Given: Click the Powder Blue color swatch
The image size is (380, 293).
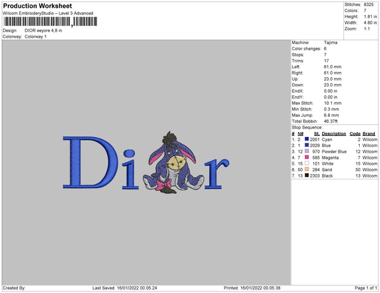Looking at the screenshot, I should pyautogui.click(x=307, y=151).
